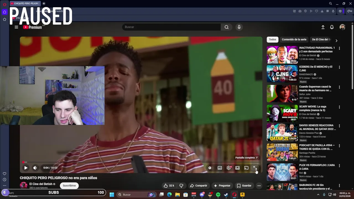This screenshot has height=199, width=354.
Task: Open Opera downloads icon
Action: 322,11
